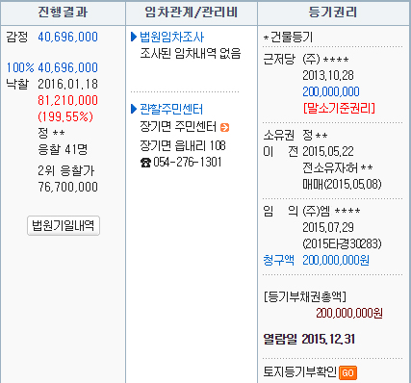Select the 등기권리 column header

[333, 13]
